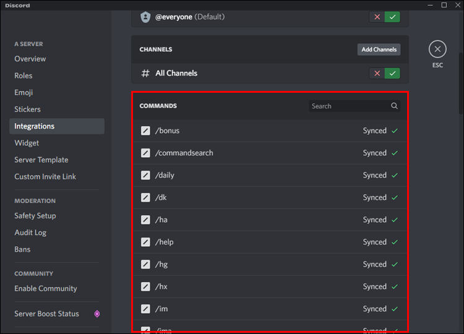Click the ESC close circle icon
The width and height of the screenshot is (464, 334).
437,49
